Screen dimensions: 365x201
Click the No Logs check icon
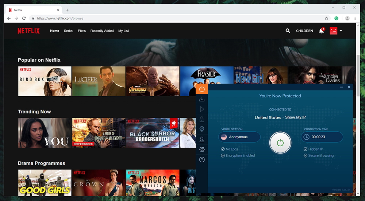[223, 149]
